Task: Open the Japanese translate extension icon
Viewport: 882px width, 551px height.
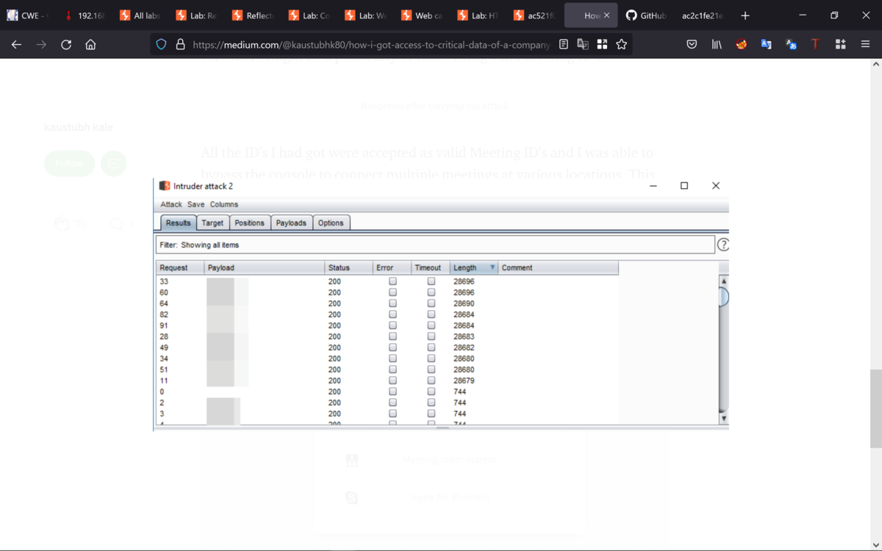Action: (792, 45)
